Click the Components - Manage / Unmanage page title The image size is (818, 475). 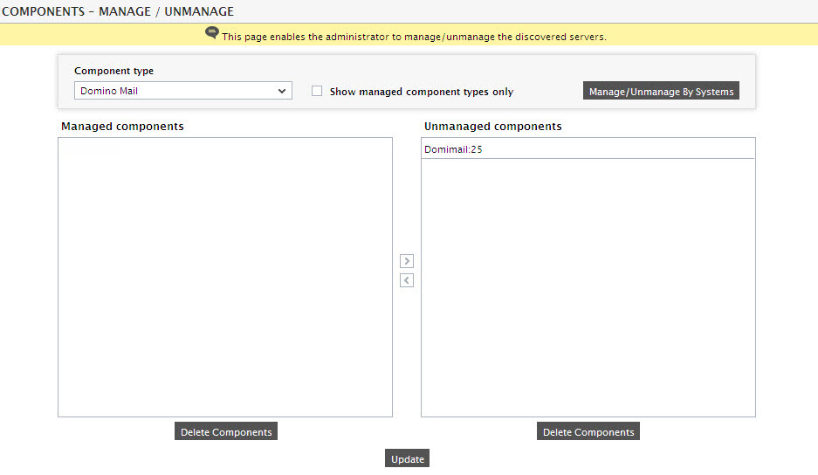pos(118,11)
